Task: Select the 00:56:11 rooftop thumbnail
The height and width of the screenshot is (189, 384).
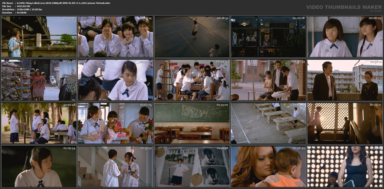Action: pos(345,80)
